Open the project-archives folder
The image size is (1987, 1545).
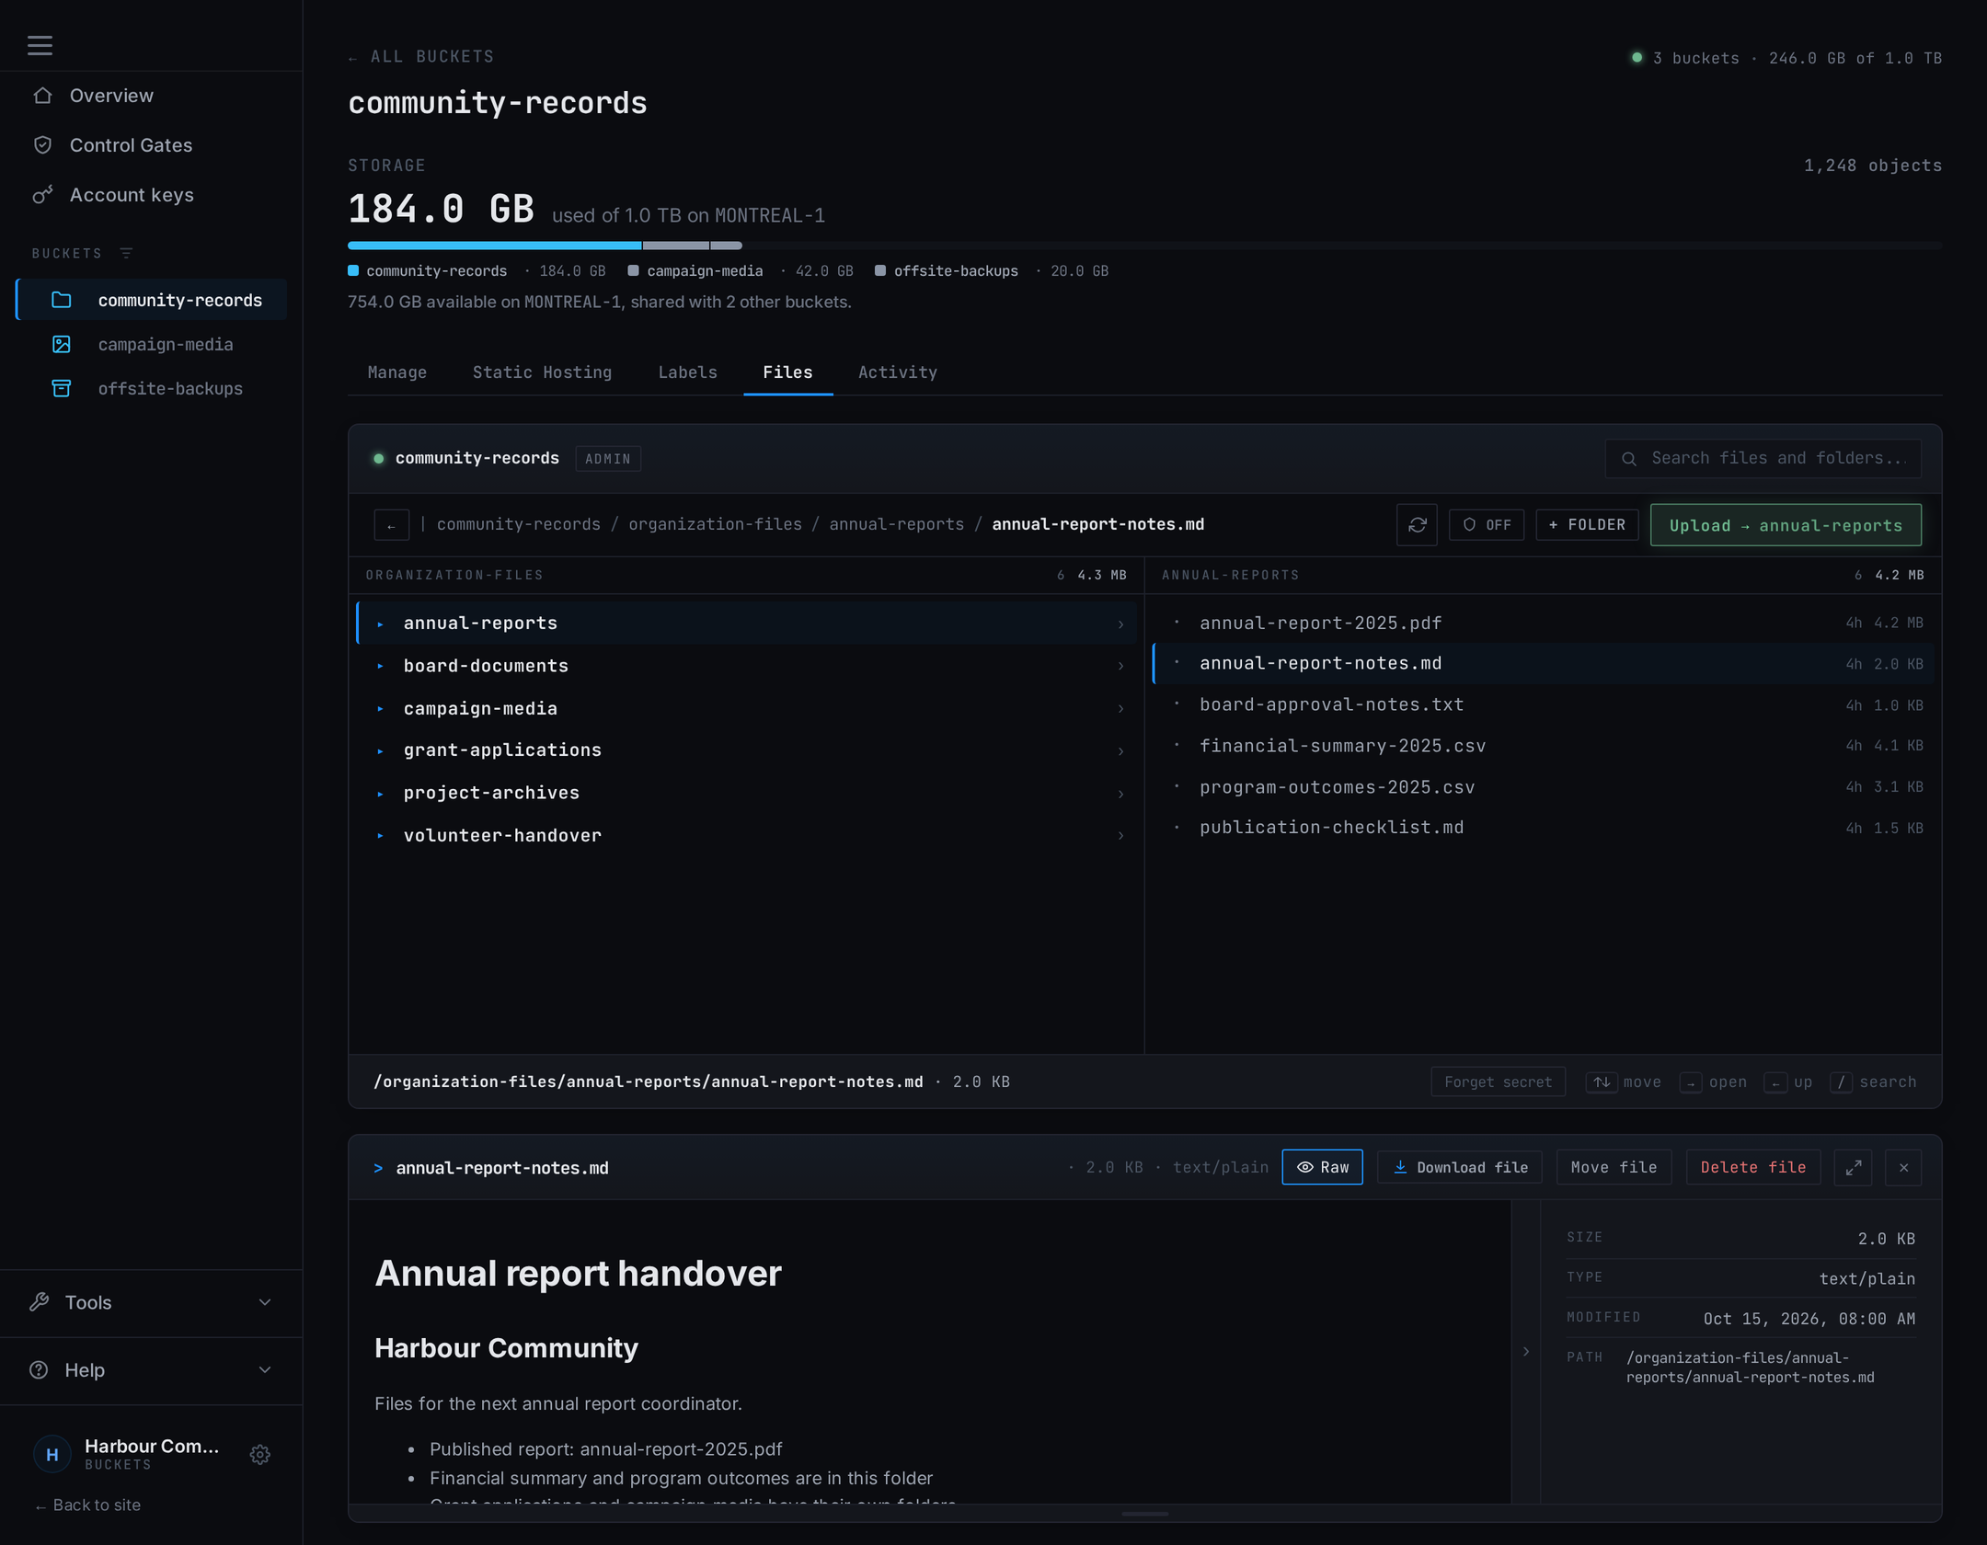click(x=746, y=793)
